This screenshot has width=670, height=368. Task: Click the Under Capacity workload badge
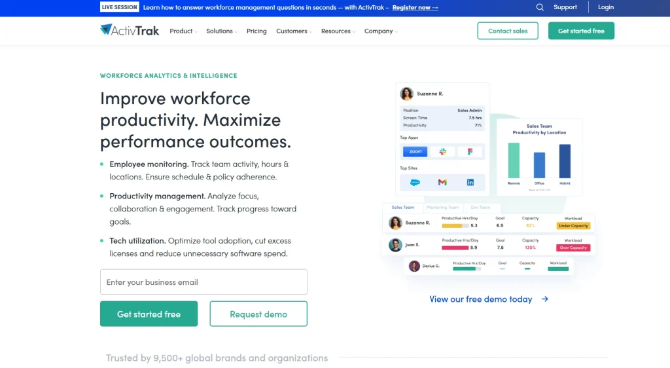click(573, 226)
